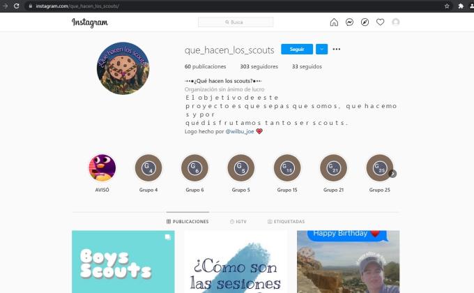View the 303 seguidores list

coord(259,67)
